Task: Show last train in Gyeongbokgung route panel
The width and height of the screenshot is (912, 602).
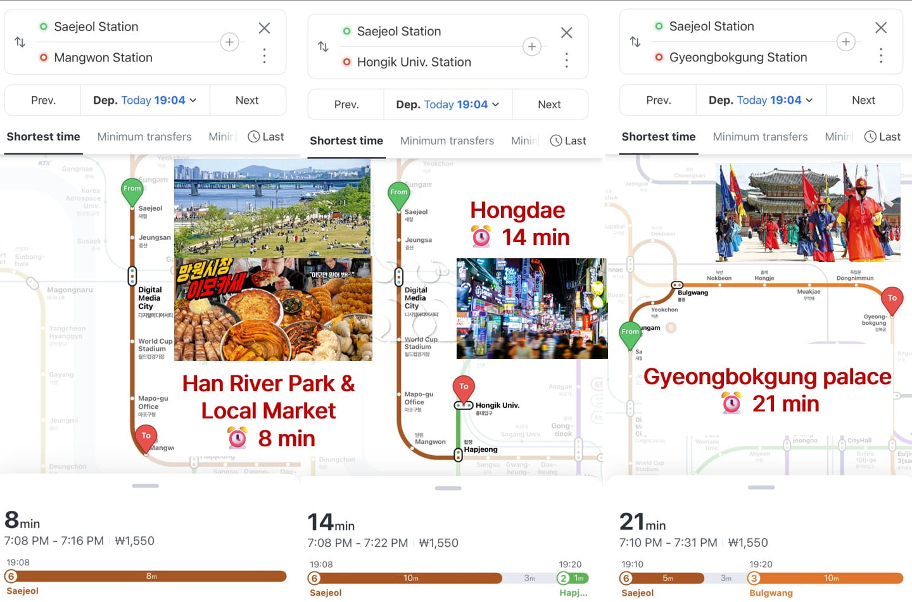Action: pos(882,137)
